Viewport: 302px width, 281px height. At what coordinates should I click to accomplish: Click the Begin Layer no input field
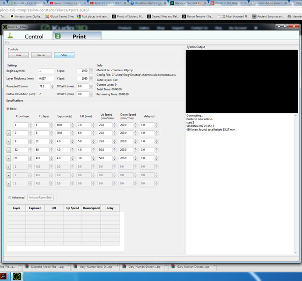point(45,71)
